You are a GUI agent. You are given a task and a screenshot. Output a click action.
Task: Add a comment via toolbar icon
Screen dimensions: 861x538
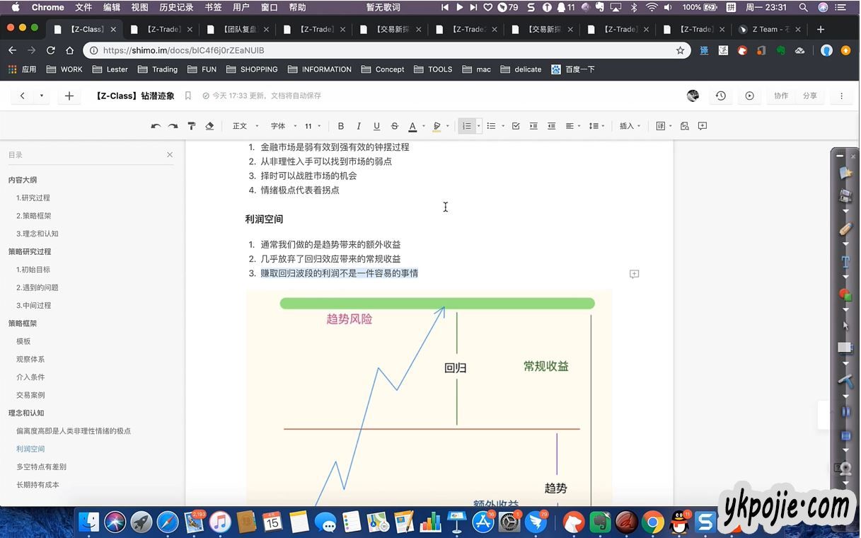click(x=703, y=126)
